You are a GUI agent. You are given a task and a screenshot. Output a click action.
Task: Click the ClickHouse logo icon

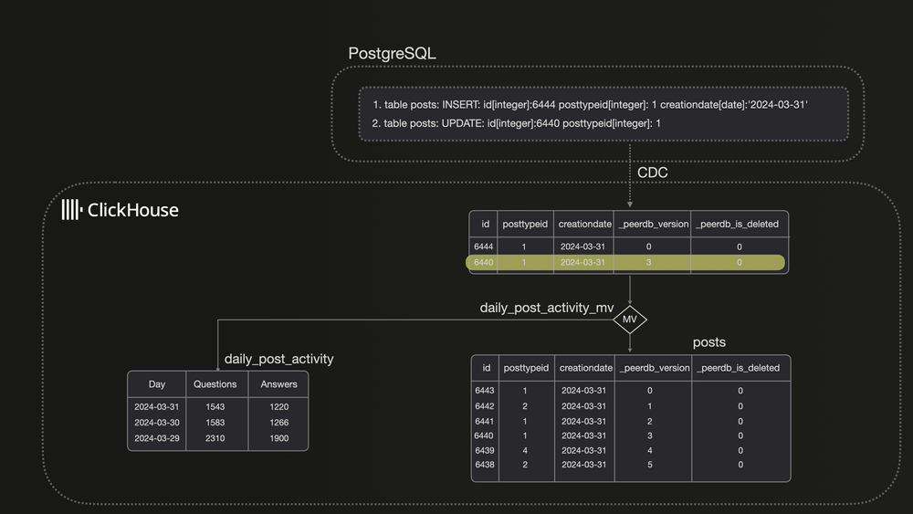[71, 210]
